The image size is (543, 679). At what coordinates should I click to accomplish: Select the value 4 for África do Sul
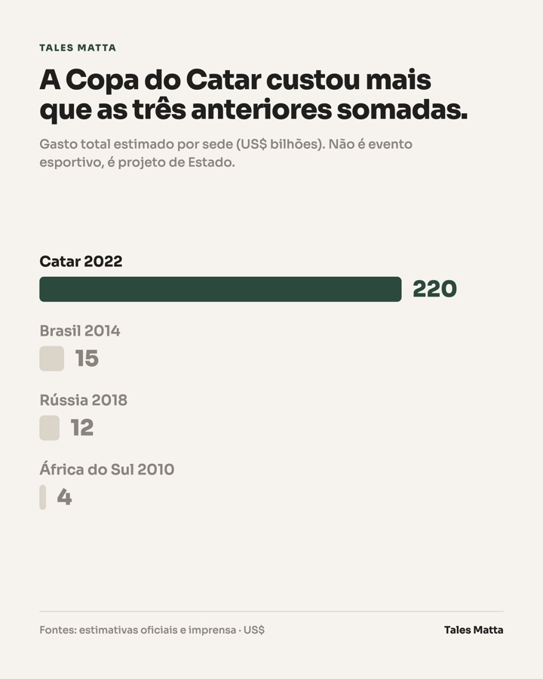click(x=65, y=497)
